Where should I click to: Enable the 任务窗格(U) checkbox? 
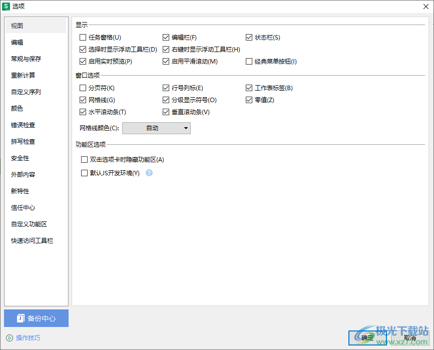pos(83,38)
